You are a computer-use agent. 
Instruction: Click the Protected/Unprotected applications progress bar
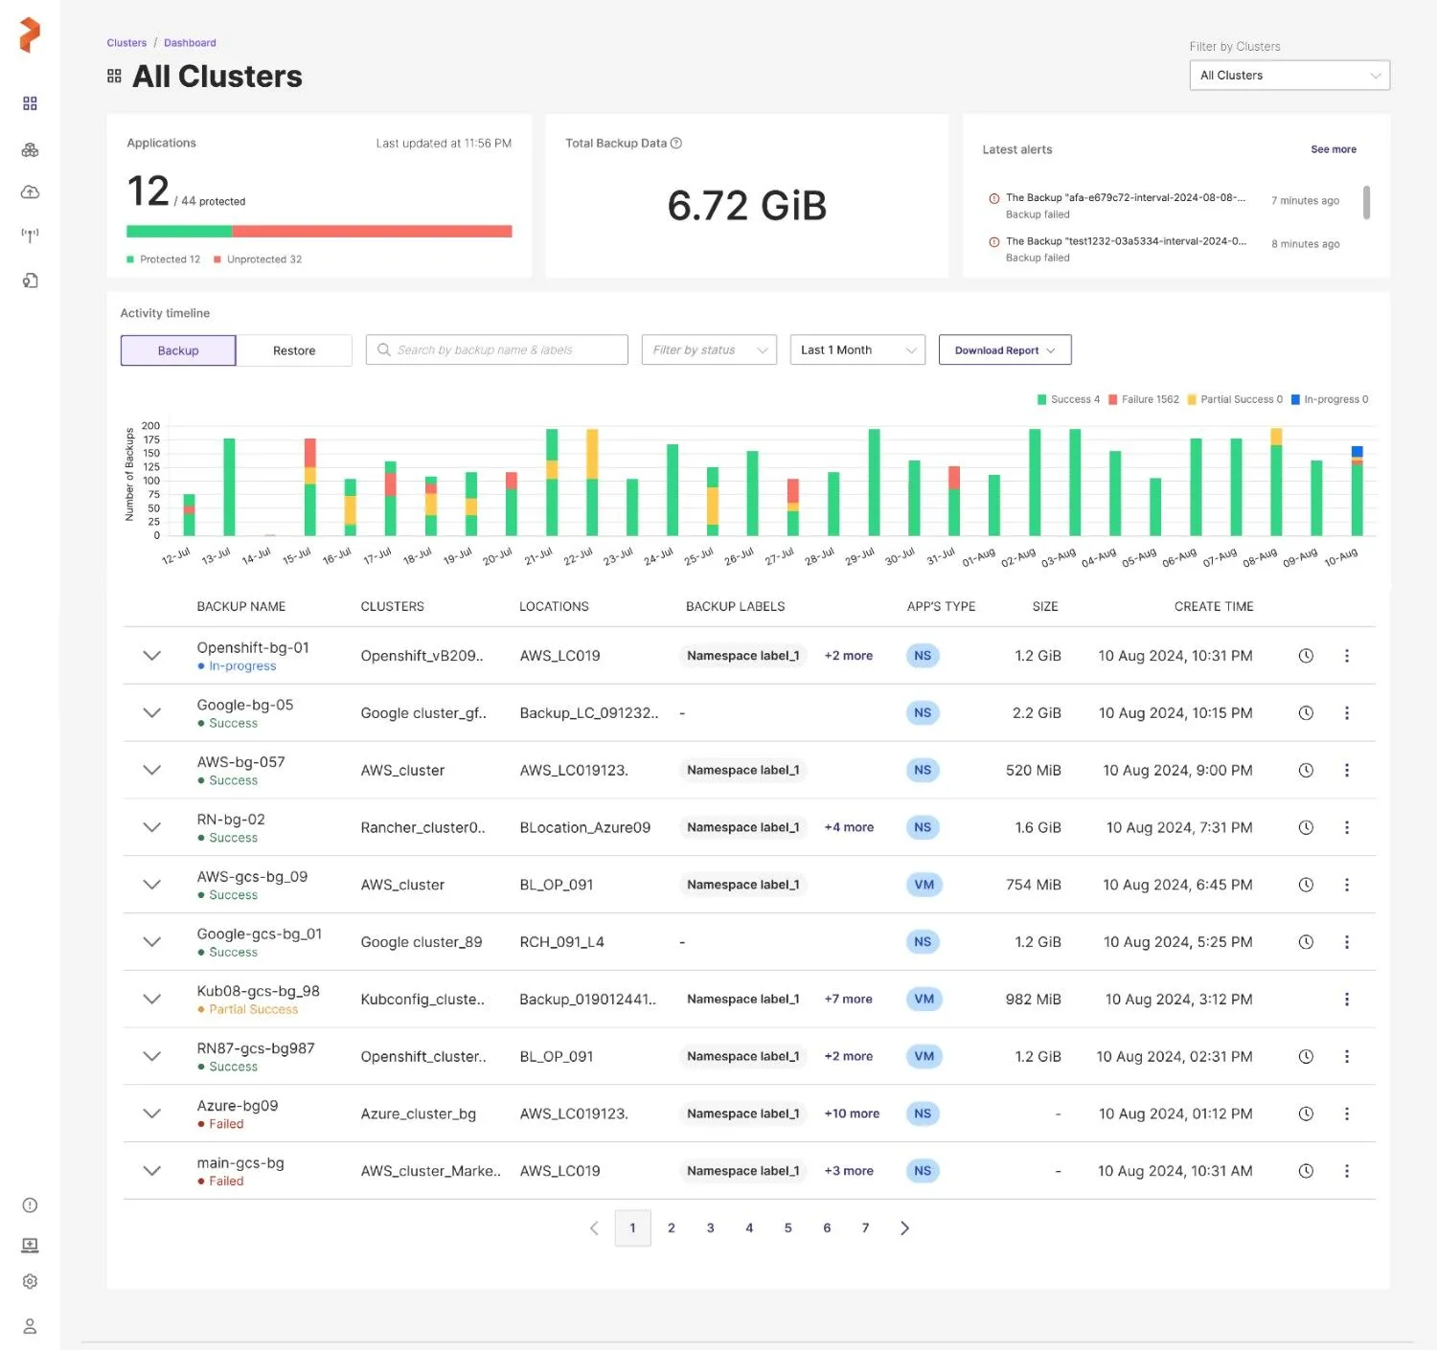(x=319, y=232)
